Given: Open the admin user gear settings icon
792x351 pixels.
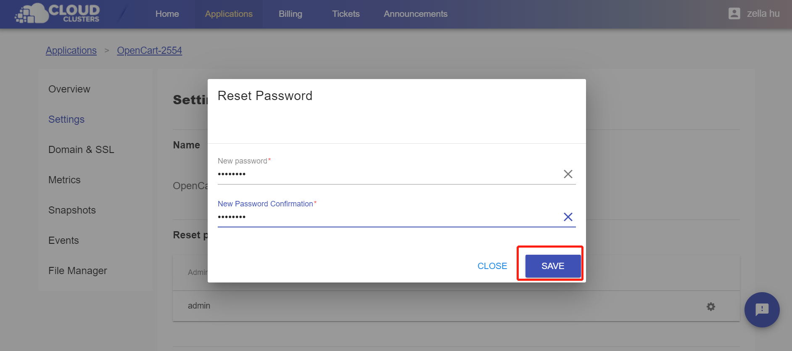Looking at the screenshot, I should point(710,306).
